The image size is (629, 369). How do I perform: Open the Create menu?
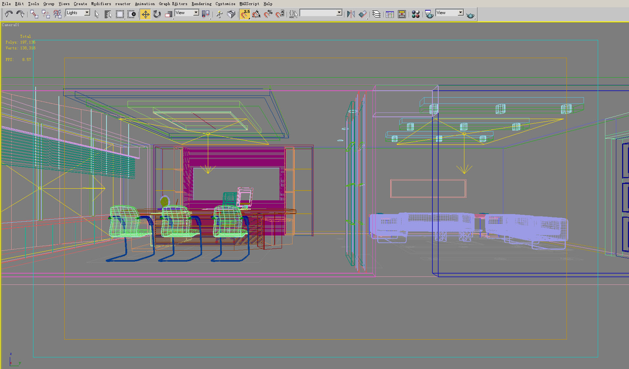(x=80, y=4)
